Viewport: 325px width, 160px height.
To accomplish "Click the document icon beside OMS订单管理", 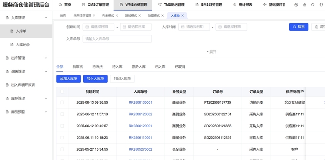I will (x=84, y=4).
